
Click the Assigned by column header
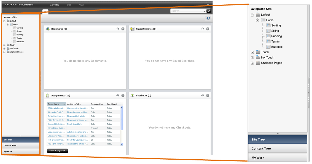[x=98, y=104]
